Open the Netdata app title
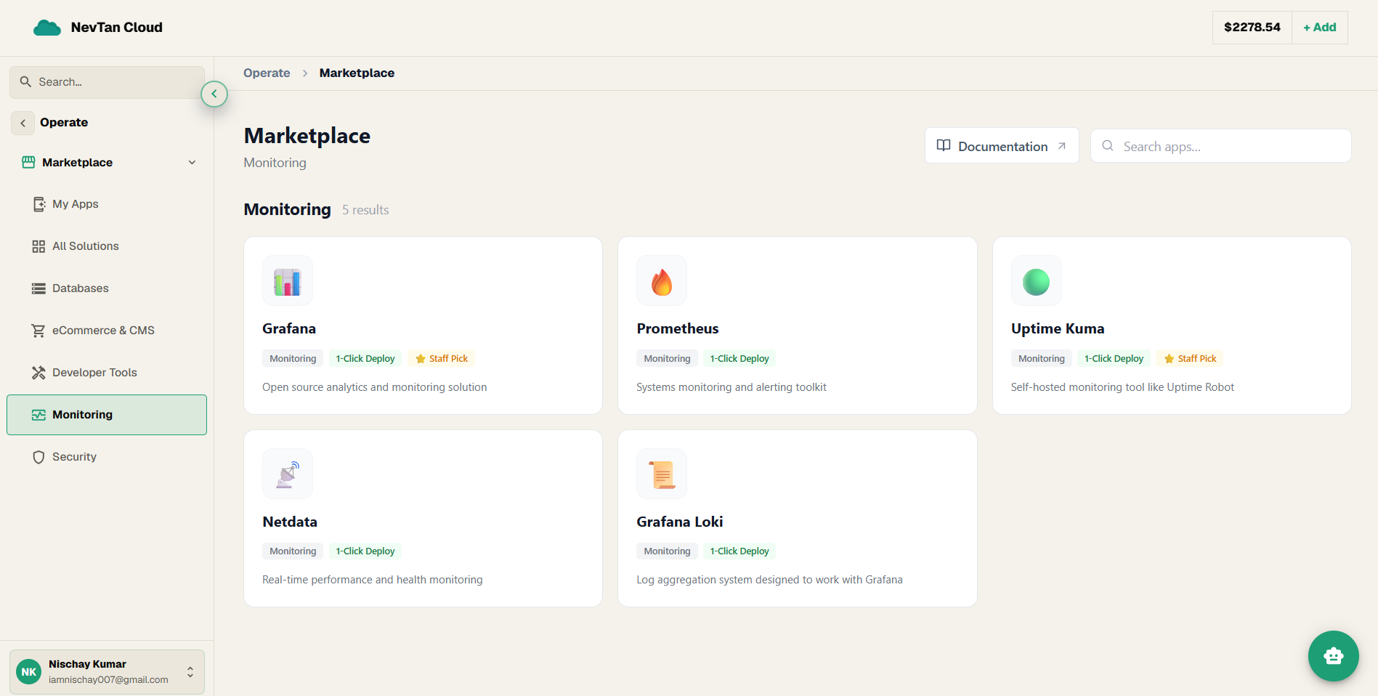 (290, 522)
